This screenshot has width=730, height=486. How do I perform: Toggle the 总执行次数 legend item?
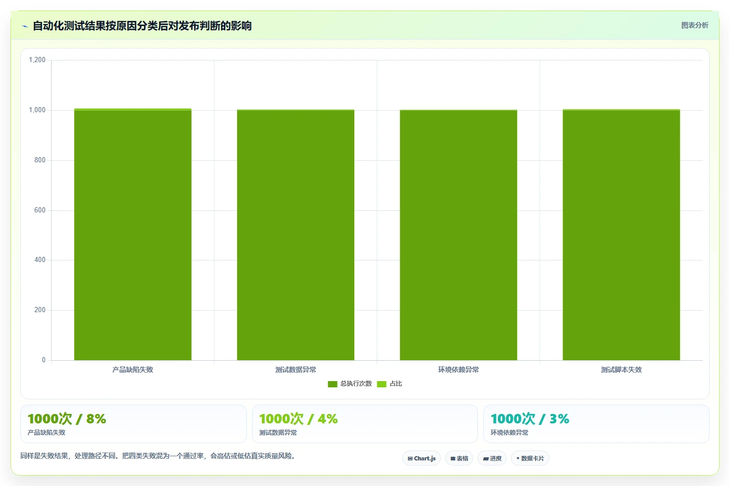click(x=350, y=384)
